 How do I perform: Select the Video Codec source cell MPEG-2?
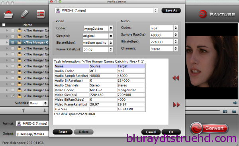[x=103, y=90]
